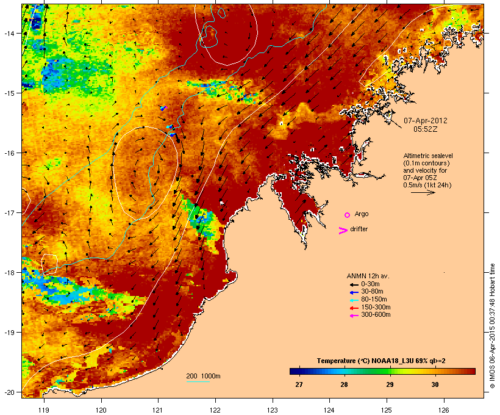Click the latitude label -19

9,333
